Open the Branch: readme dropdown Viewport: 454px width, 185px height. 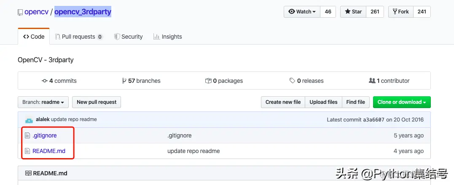(x=43, y=102)
